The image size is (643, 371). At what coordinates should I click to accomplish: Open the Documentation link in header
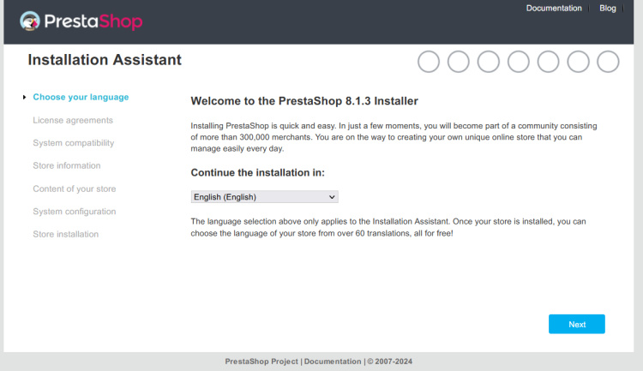click(x=554, y=9)
